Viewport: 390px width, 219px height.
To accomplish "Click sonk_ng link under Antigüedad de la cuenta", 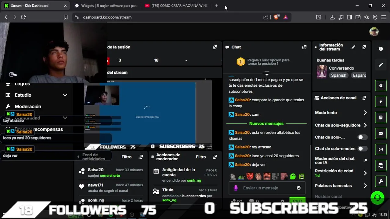I will [x=194, y=180].
